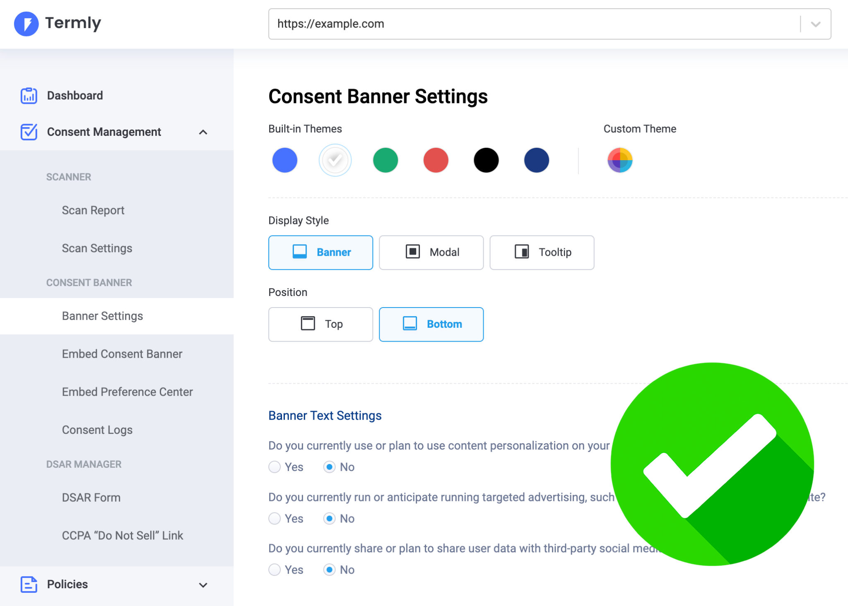This screenshot has width=848, height=606.
Task: Open the website URL dropdown arrow
Action: [815, 24]
